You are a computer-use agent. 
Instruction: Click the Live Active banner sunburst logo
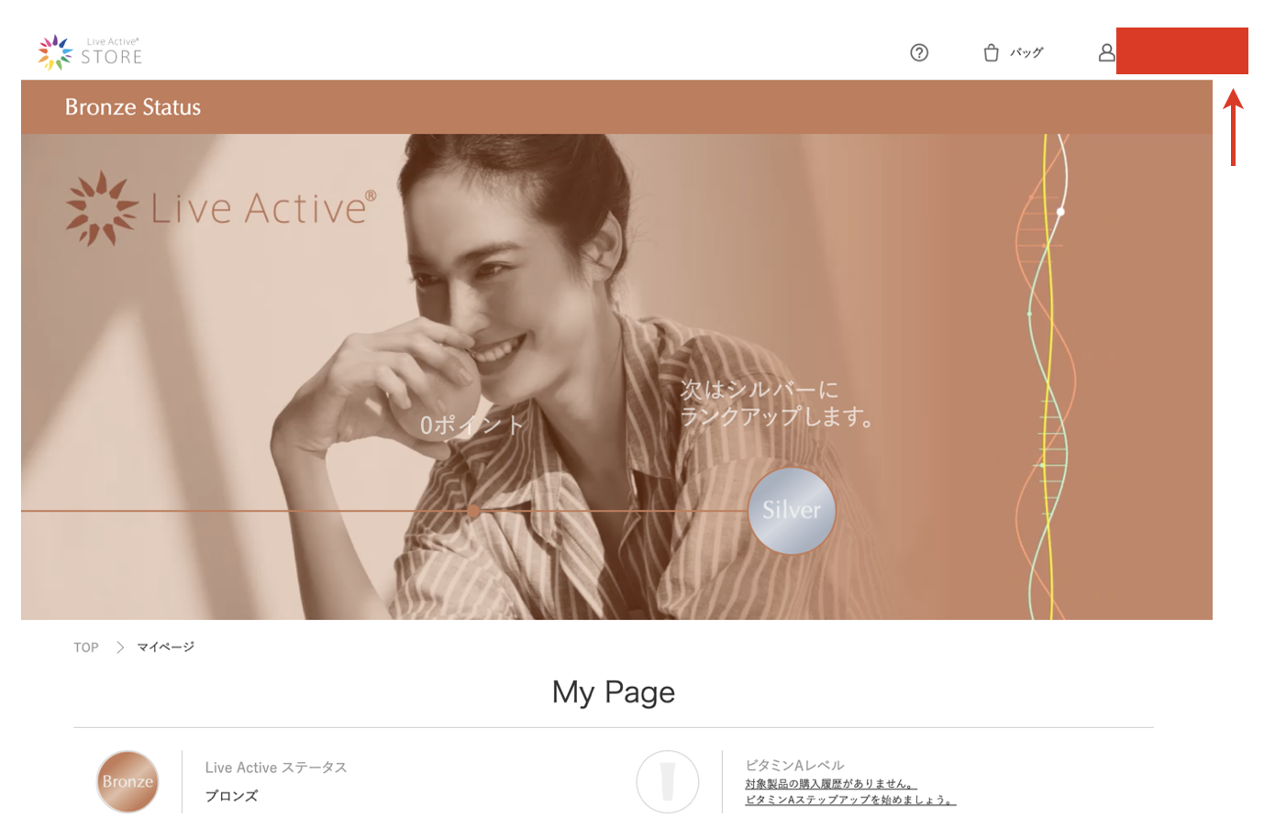pyautogui.click(x=102, y=209)
